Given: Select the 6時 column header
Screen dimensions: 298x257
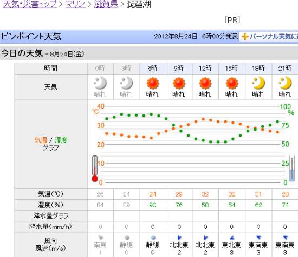Looking at the screenshot, I should coord(153,68).
